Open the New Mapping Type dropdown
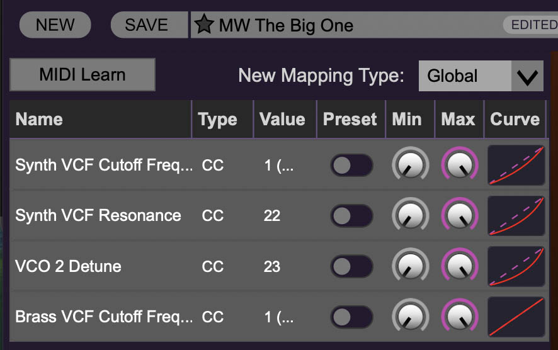This screenshot has width=558, height=350. [481, 76]
